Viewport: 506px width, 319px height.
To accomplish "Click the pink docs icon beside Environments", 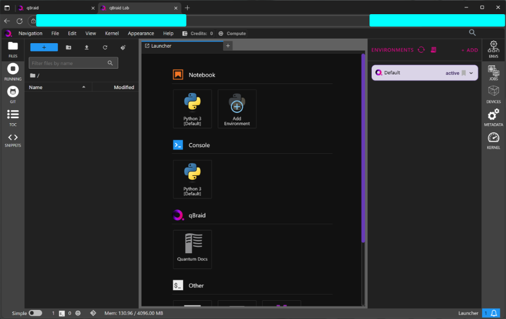I will pyautogui.click(x=433, y=49).
